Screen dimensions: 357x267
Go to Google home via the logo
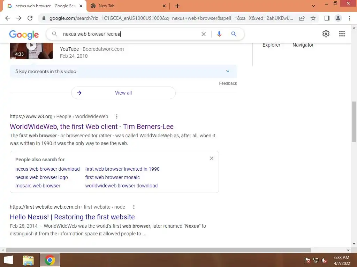(x=24, y=34)
